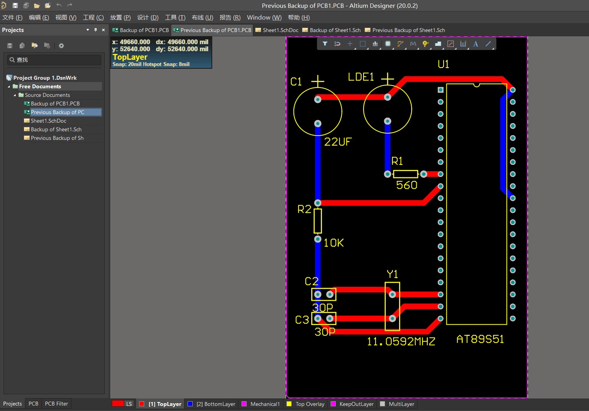
Task: Open the Window (W) menu
Action: click(x=264, y=18)
